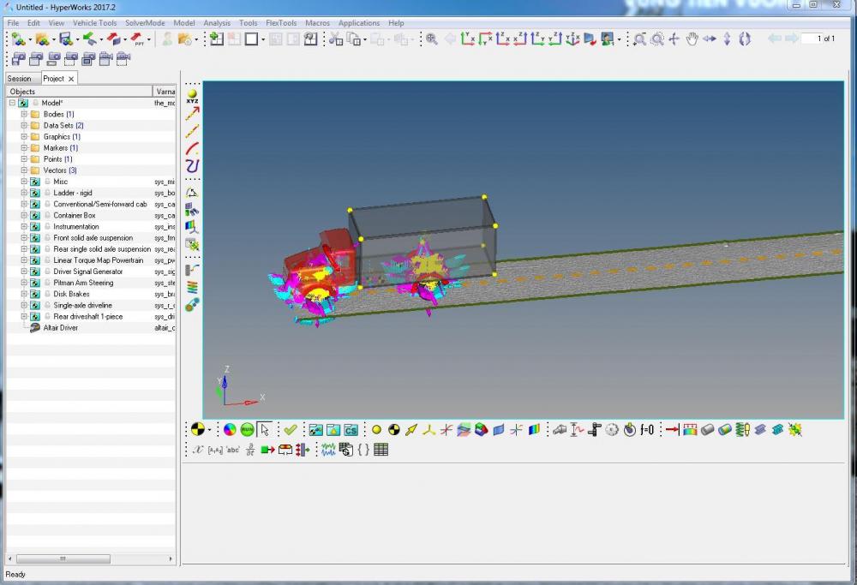
Task: Expand the Data Sets (2) folder
Action: click(24, 126)
